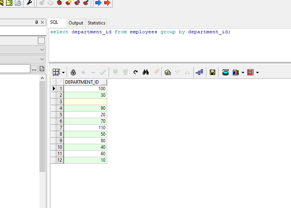The width and height of the screenshot is (291, 208).
Task: Click the eraser clear record icon
Action: 157,71
